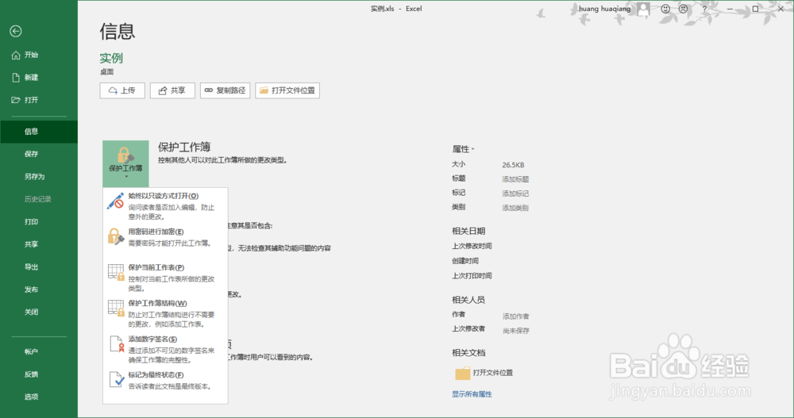The height and width of the screenshot is (418, 794).
Task: Click the 添加作者 field
Action: [515, 316]
